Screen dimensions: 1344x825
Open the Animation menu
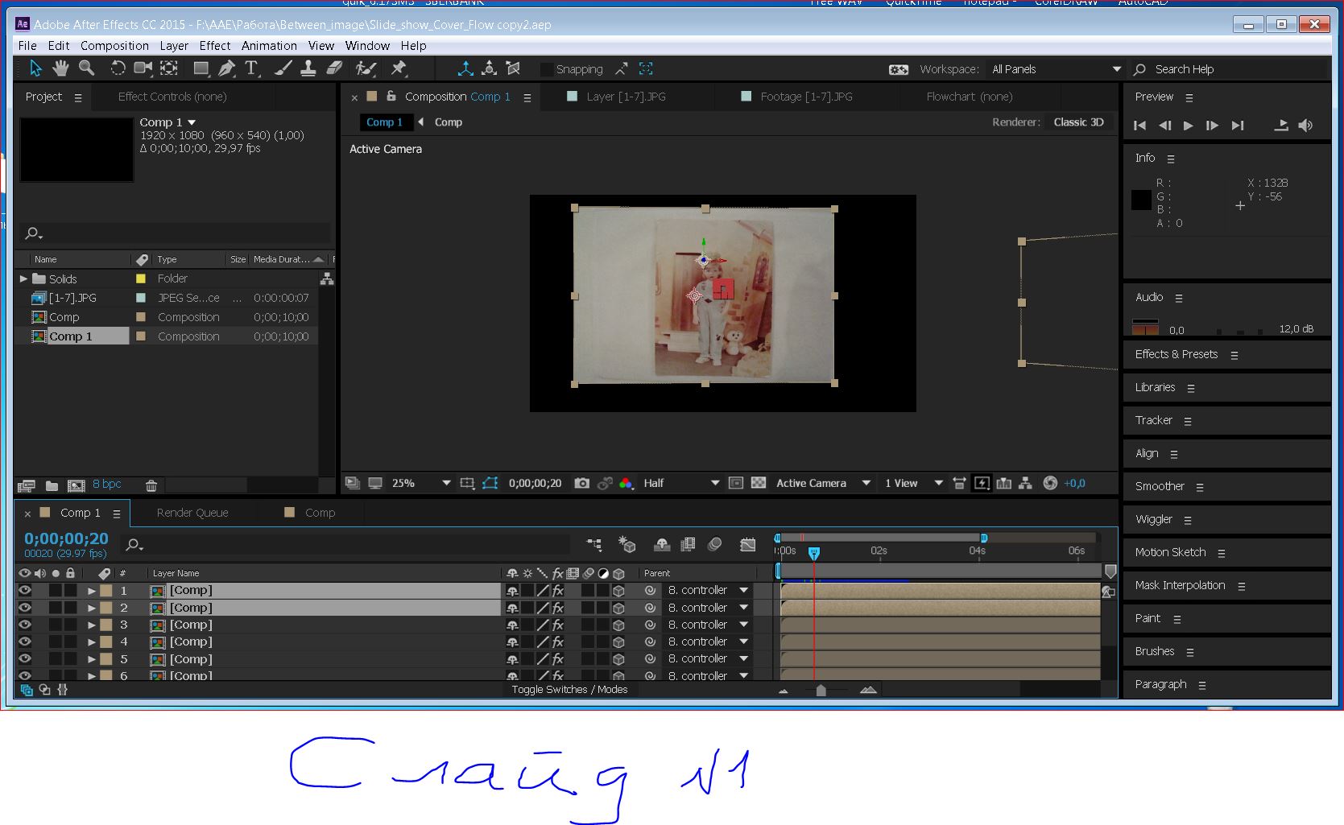pyautogui.click(x=269, y=46)
